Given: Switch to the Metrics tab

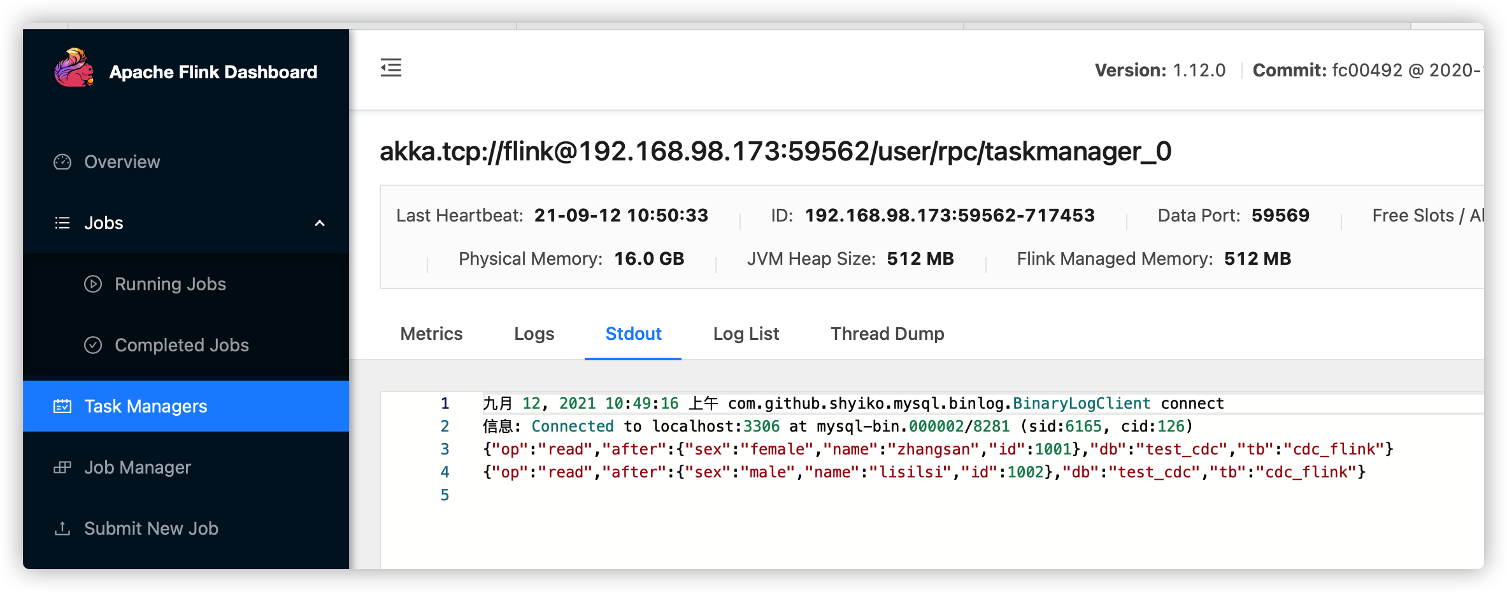Looking at the screenshot, I should tap(431, 334).
